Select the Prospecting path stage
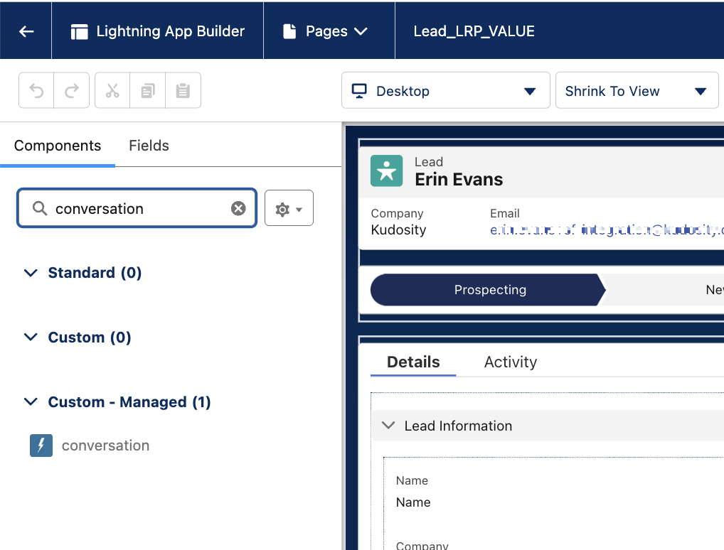This screenshot has height=550, width=724. point(489,290)
